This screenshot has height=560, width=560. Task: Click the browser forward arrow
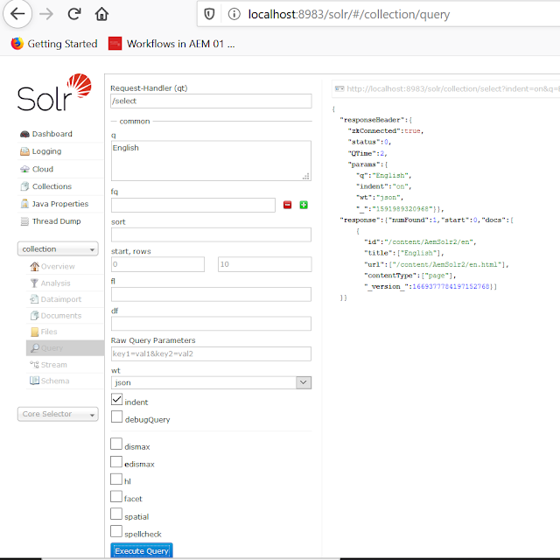[46, 14]
